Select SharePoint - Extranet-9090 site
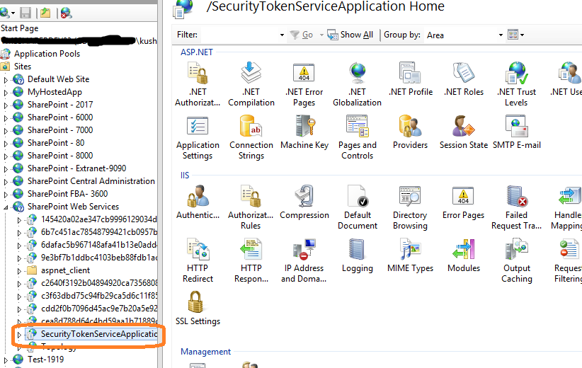Image resolution: width=582 pixels, height=368 pixels. click(77, 168)
